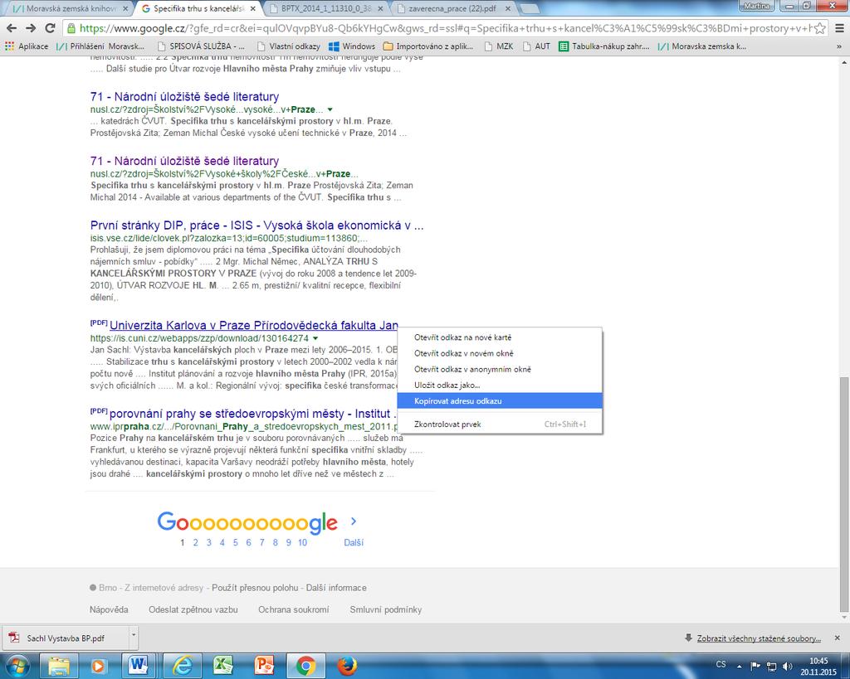Image resolution: width=850 pixels, height=679 pixels.
Task: Switch to the BPTX_2014_1_11310 tab
Action: pyautogui.click(x=325, y=8)
